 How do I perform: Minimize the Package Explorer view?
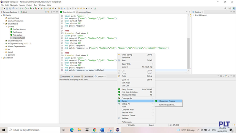(54, 12)
